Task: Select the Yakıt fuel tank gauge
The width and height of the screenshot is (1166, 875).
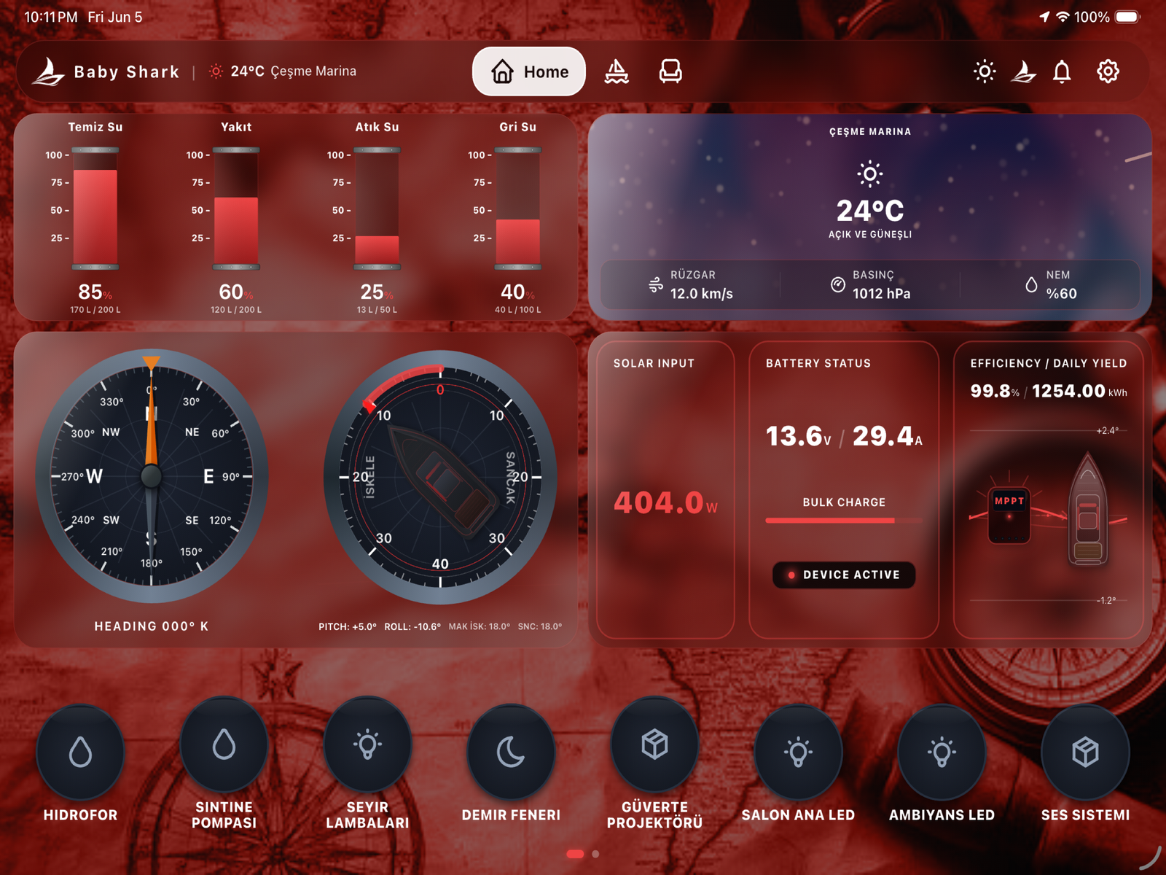Action: coord(236,209)
